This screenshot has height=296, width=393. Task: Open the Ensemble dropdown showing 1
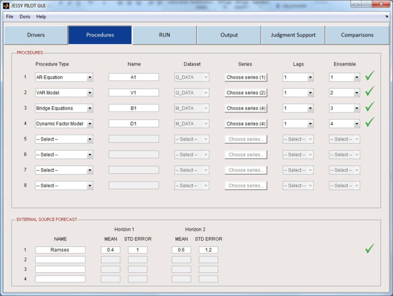coord(344,77)
